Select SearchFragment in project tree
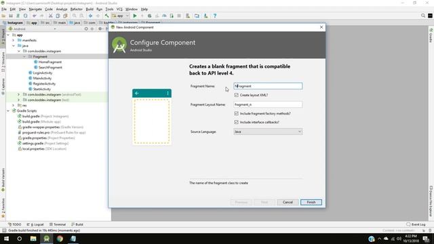434x244 pixels. (x=48, y=68)
